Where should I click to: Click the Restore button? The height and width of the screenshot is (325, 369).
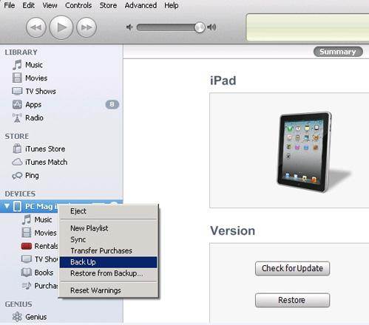pyautogui.click(x=292, y=300)
